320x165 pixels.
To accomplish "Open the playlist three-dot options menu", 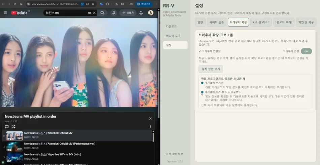I will pos(150,126).
